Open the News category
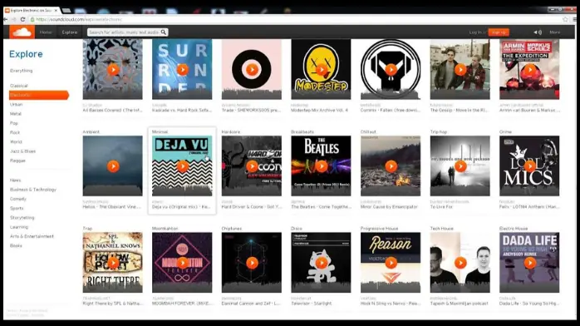Image resolution: width=580 pixels, height=326 pixels. pos(15,180)
